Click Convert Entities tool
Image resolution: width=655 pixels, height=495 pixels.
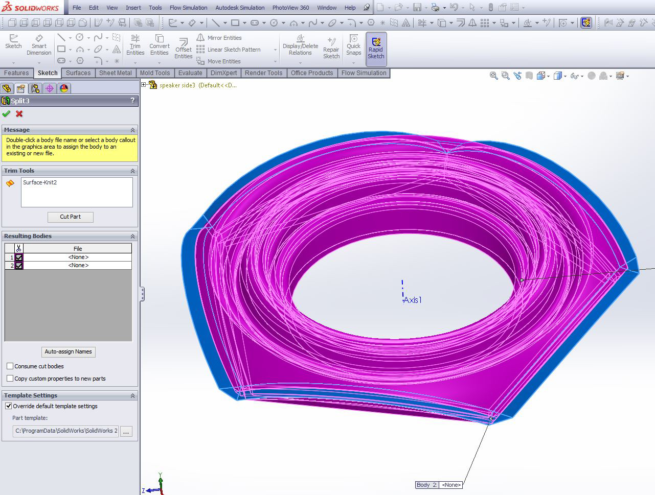(x=159, y=45)
